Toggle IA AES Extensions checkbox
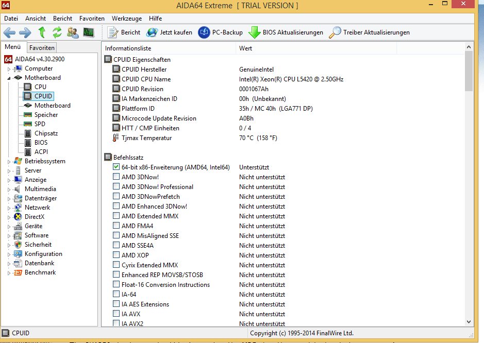The height and width of the screenshot is (343, 484). click(x=116, y=304)
